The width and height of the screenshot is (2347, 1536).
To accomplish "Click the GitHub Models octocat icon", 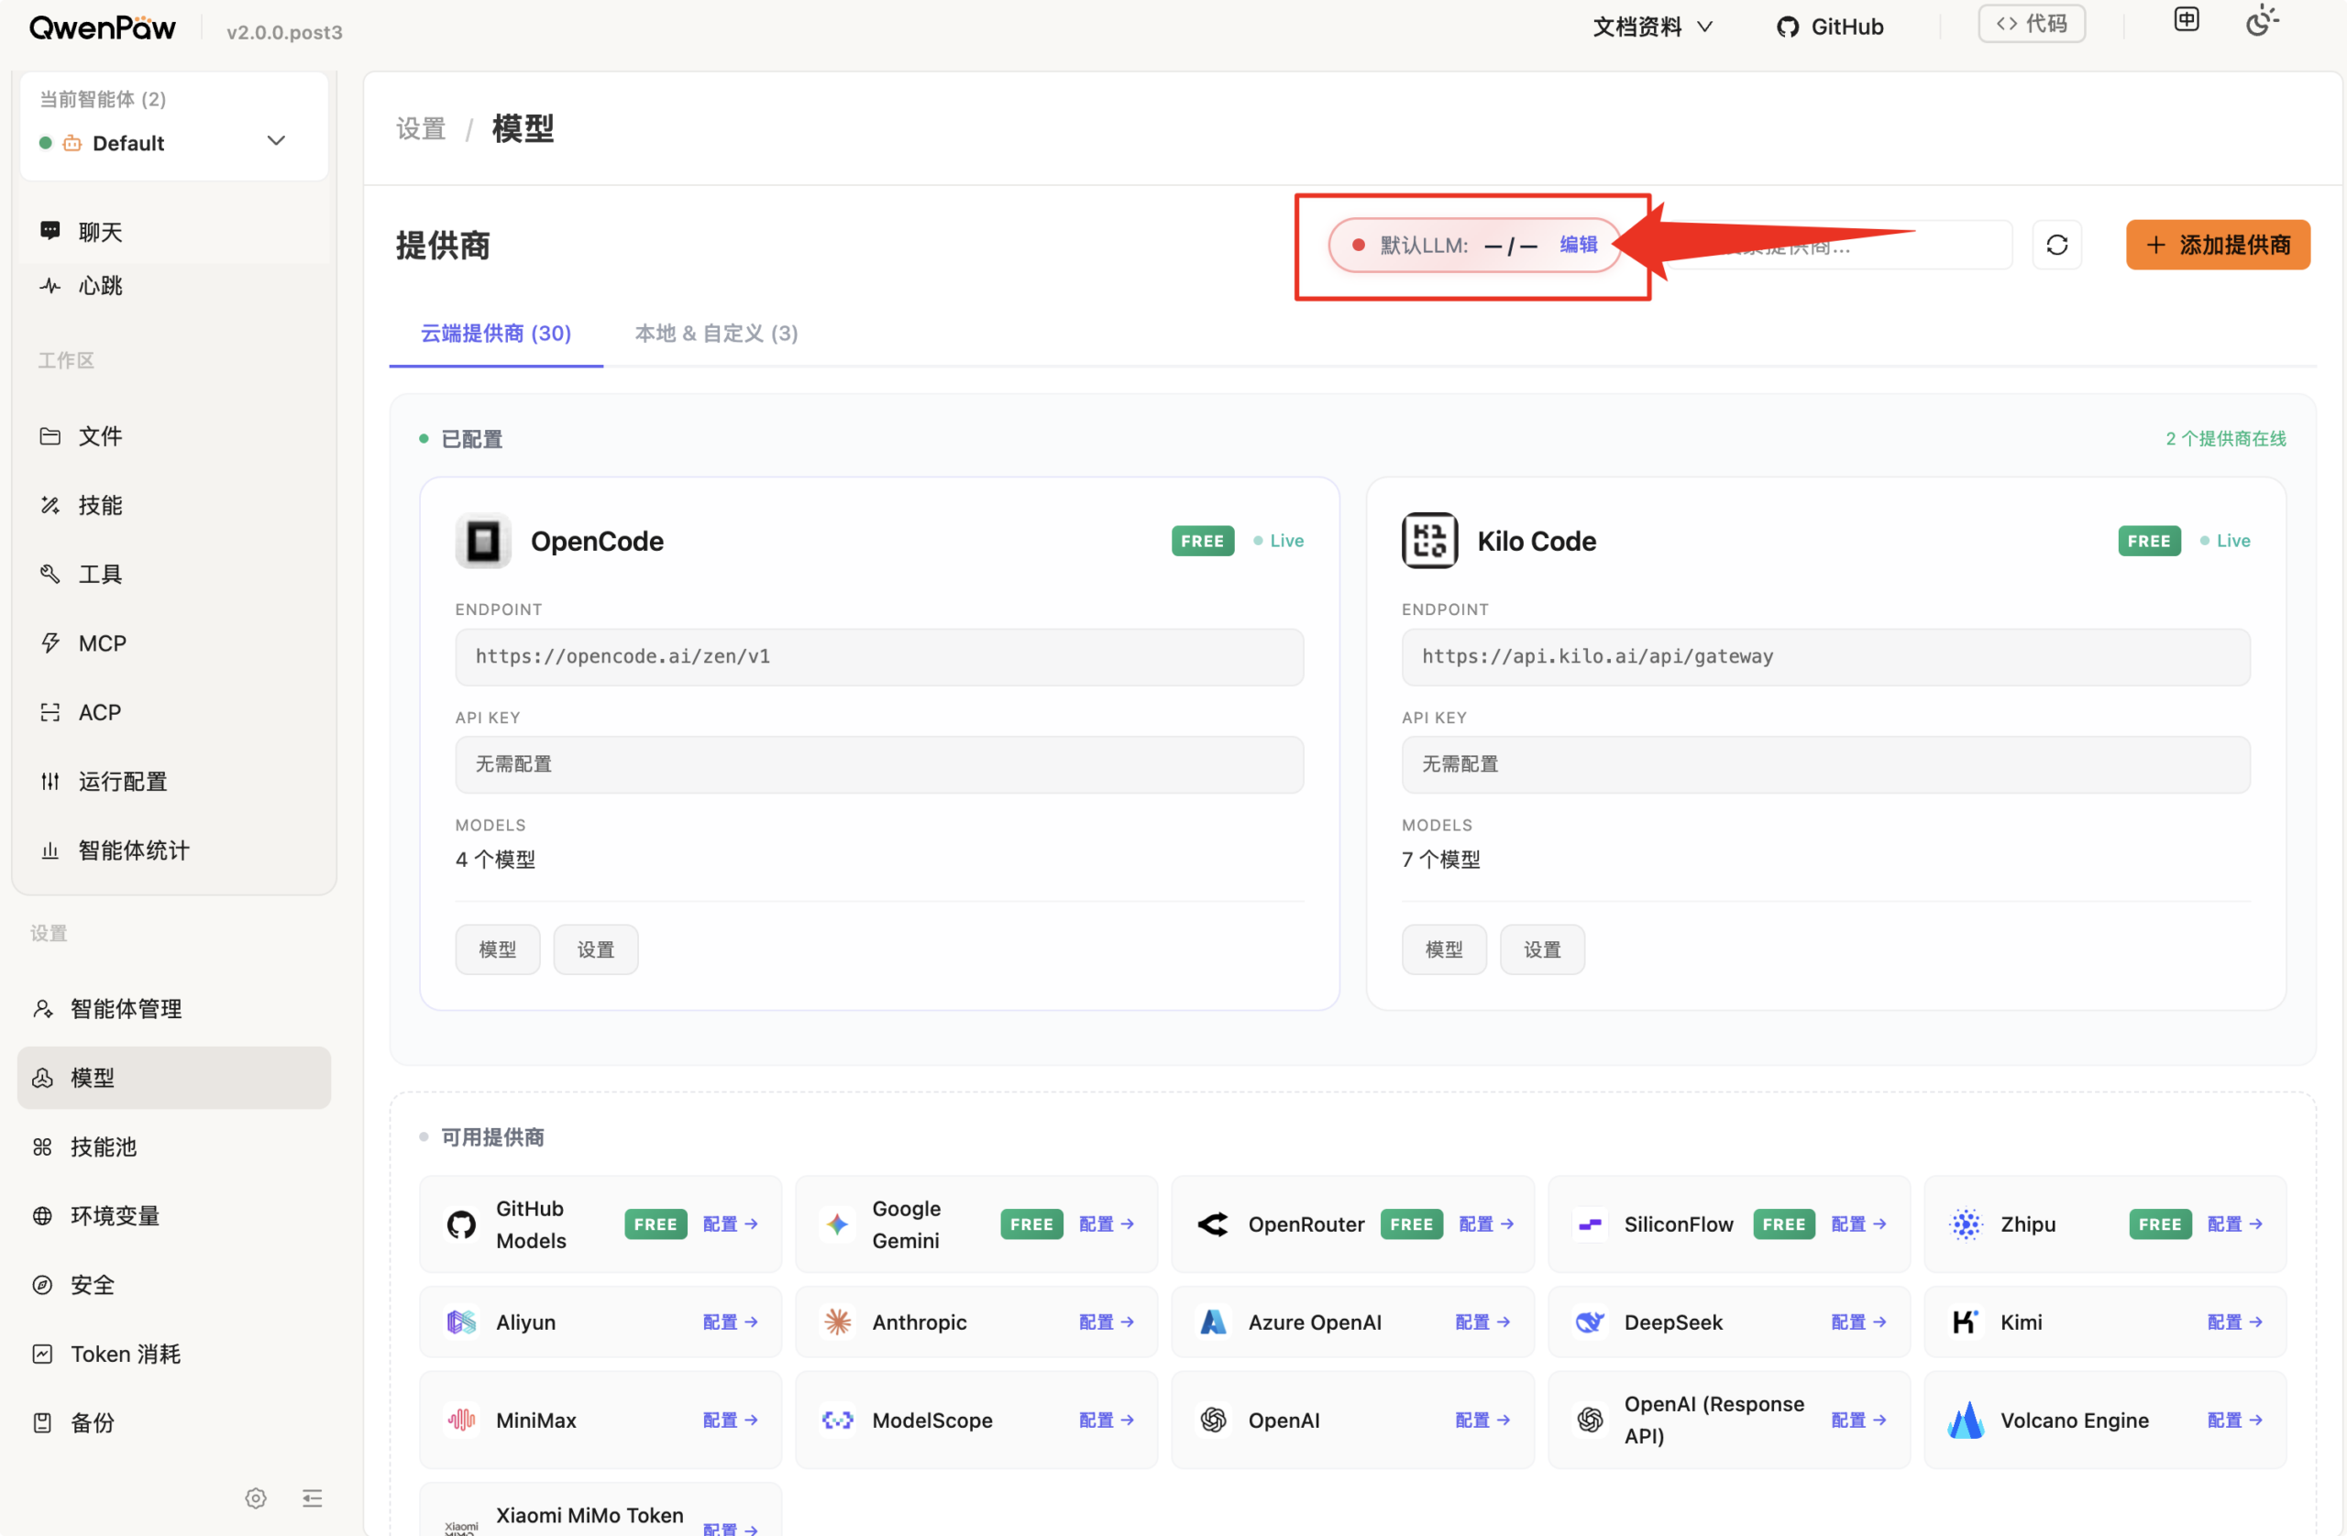I will tap(461, 1223).
